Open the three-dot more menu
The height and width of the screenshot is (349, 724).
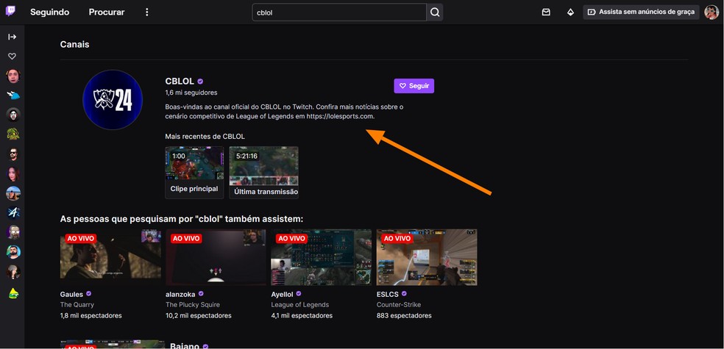[147, 12]
